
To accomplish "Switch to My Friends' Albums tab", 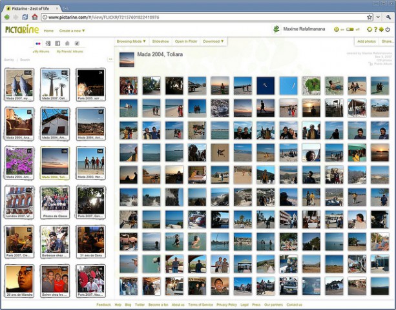I will [x=69, y=51].
